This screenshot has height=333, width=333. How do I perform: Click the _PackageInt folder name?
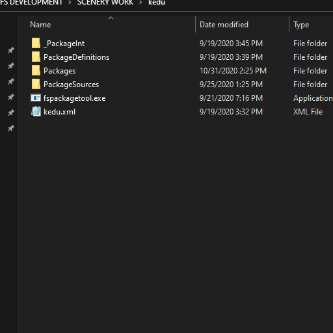click(x=64, y=44)
